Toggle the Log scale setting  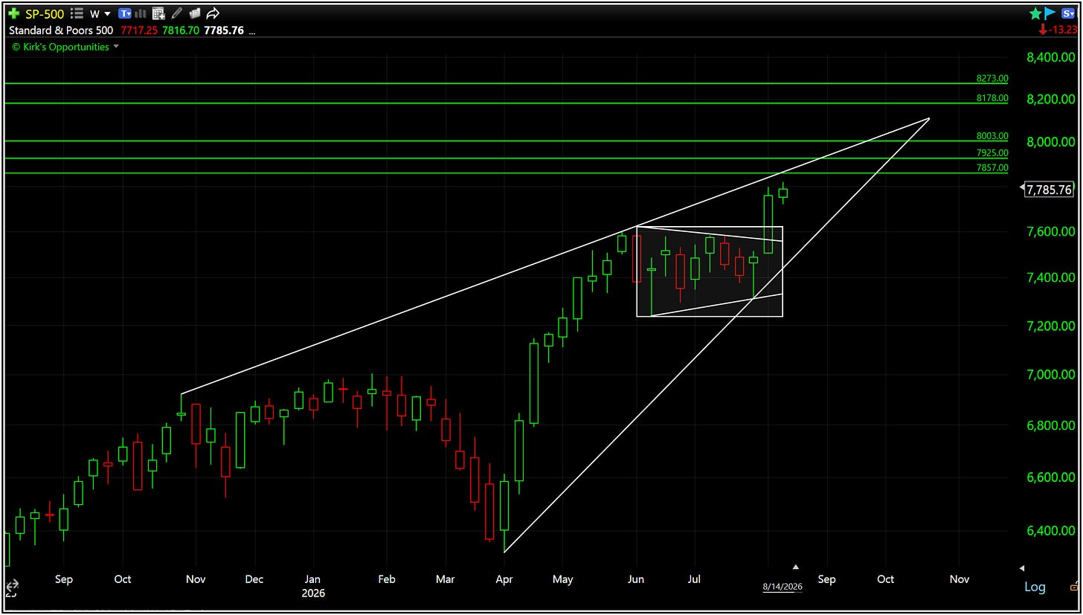click(1035, 587)
